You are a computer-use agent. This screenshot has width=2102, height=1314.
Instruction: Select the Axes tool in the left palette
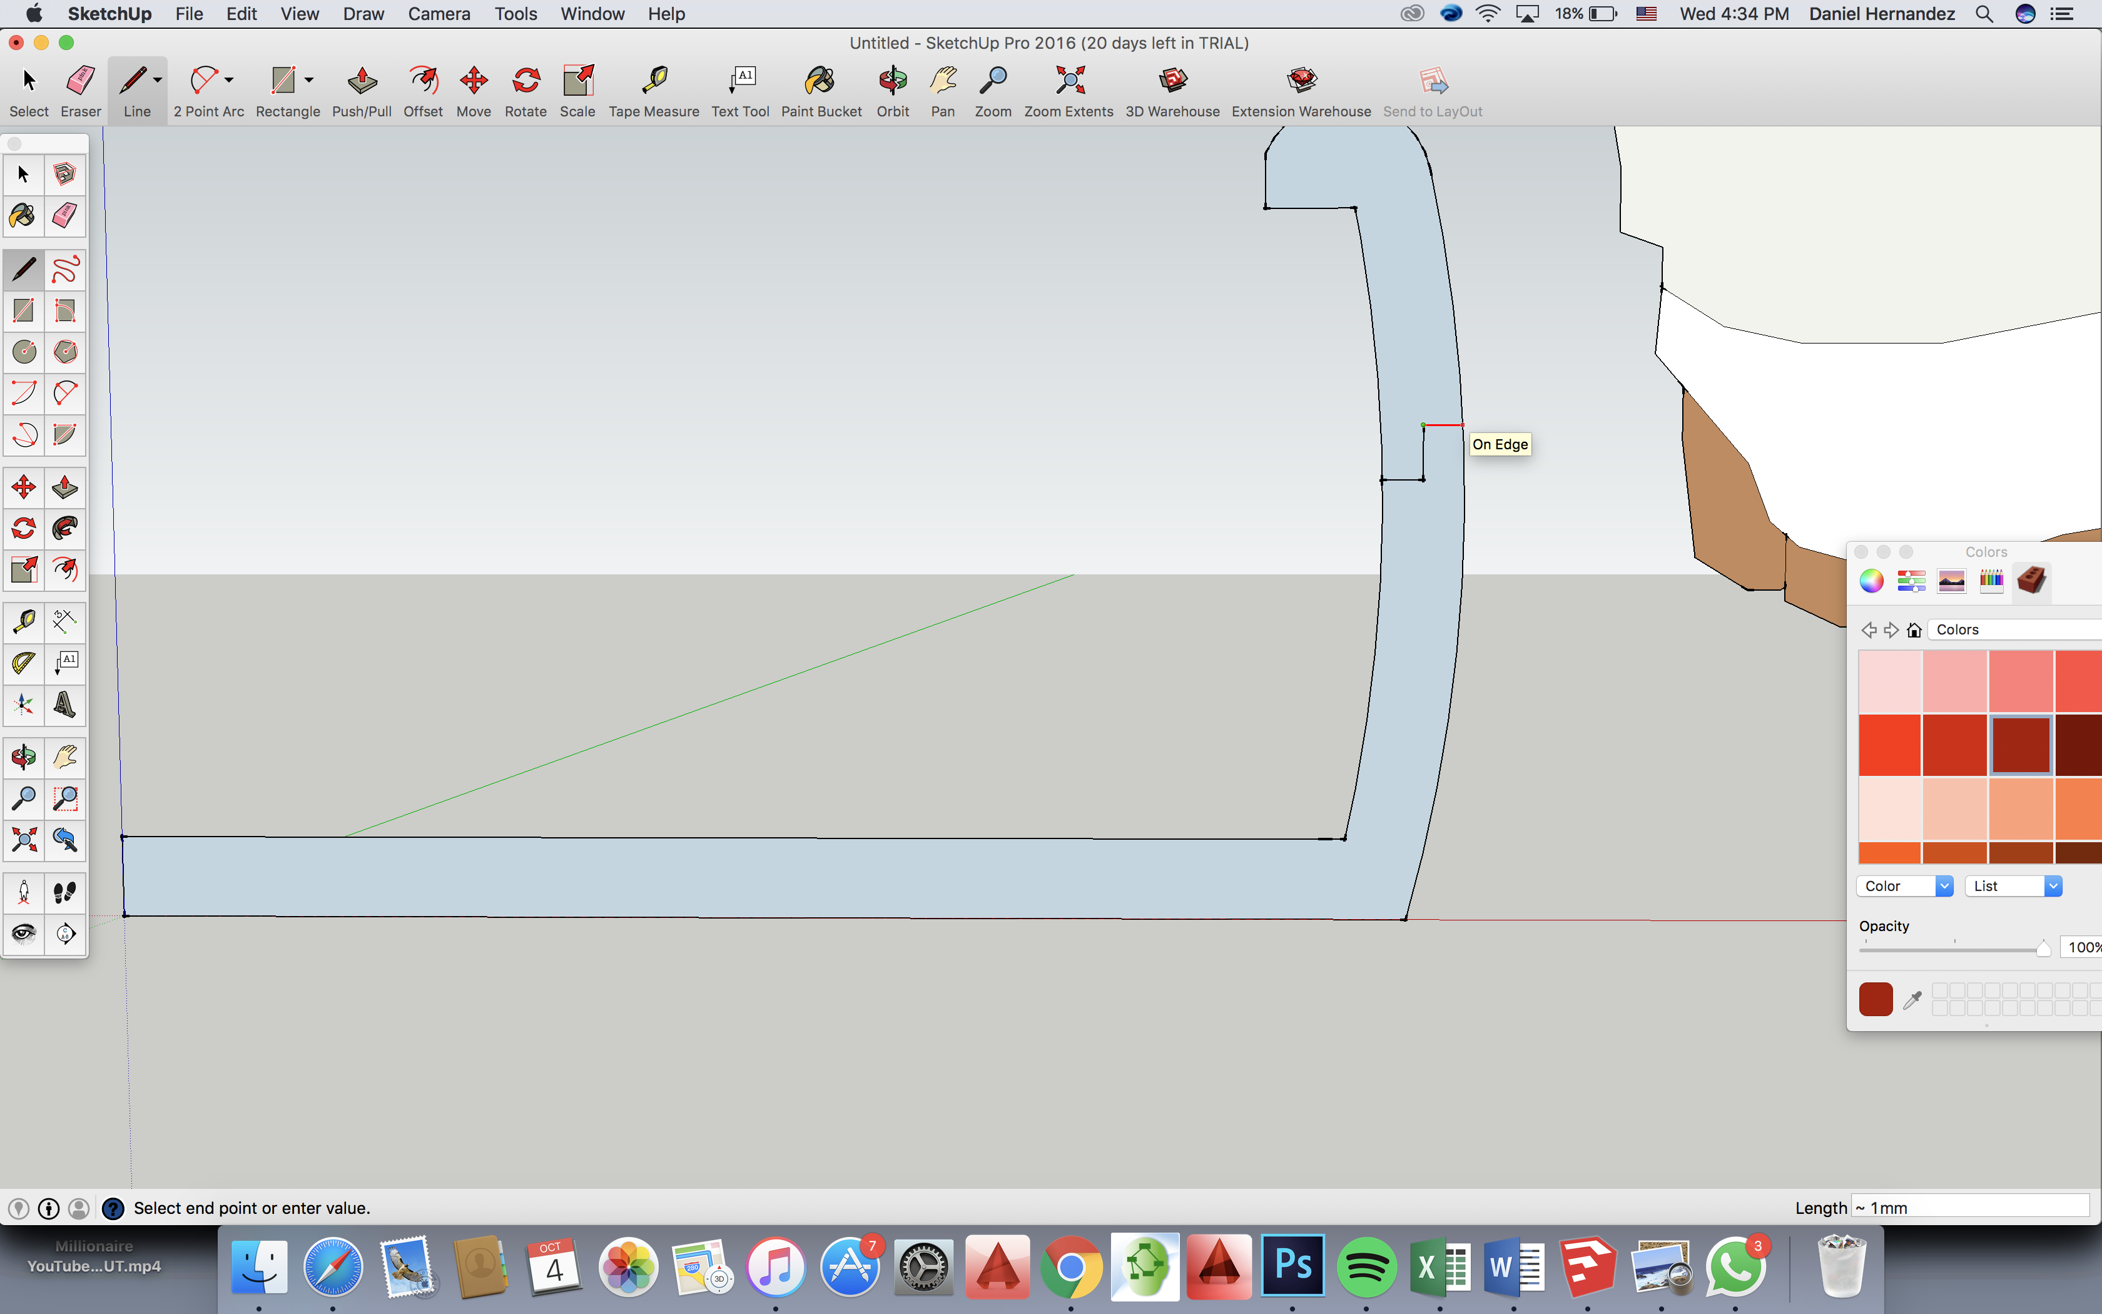pyautogui.click(x=24, y=704)
